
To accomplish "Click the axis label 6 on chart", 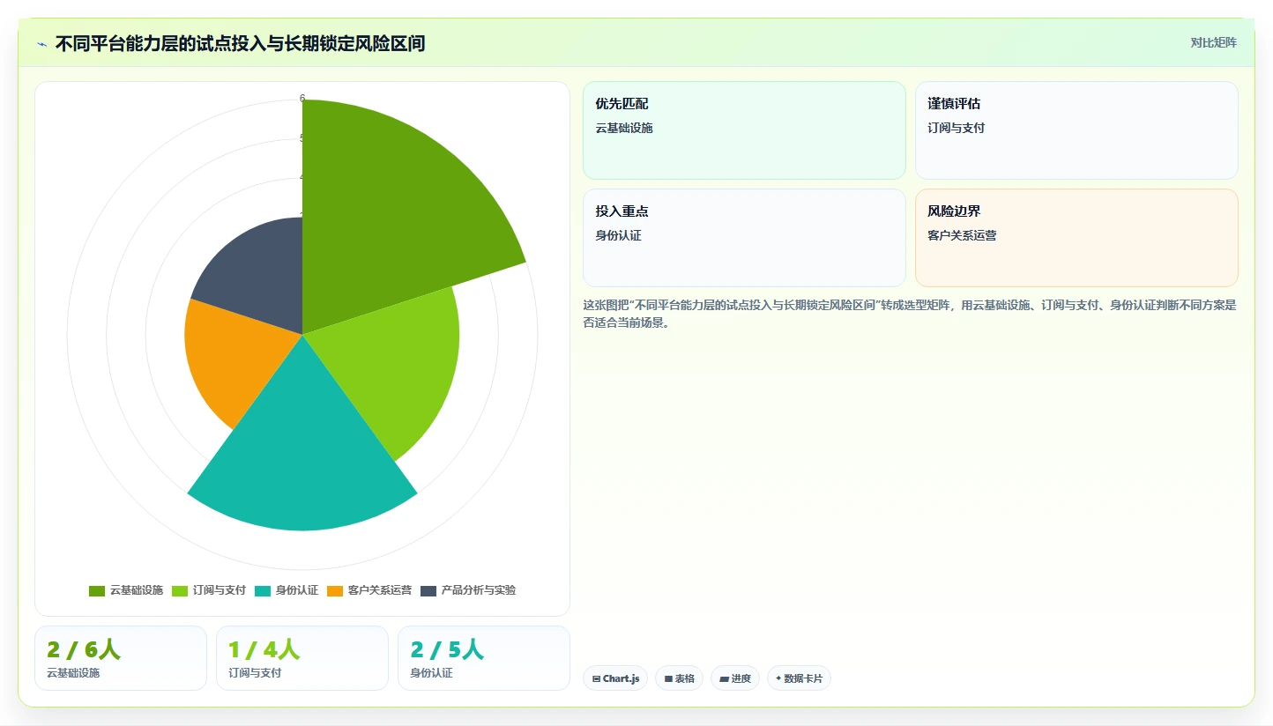I will click(x=302, y=99).
